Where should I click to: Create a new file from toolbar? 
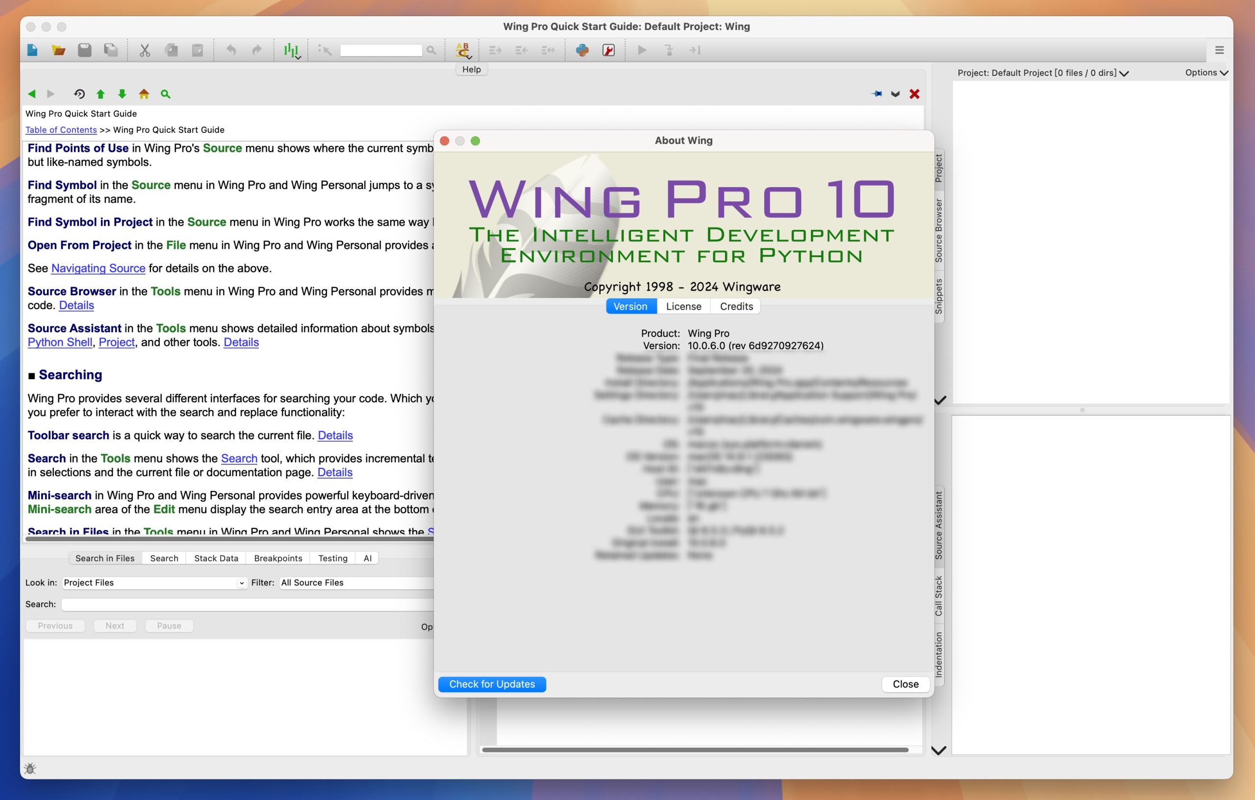(32, 50)
